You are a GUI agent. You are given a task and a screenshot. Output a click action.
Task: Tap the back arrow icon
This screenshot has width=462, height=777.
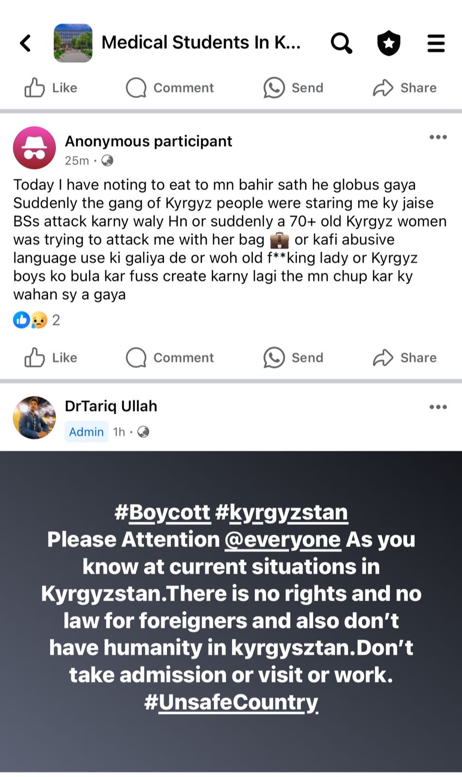pos(26,43)
